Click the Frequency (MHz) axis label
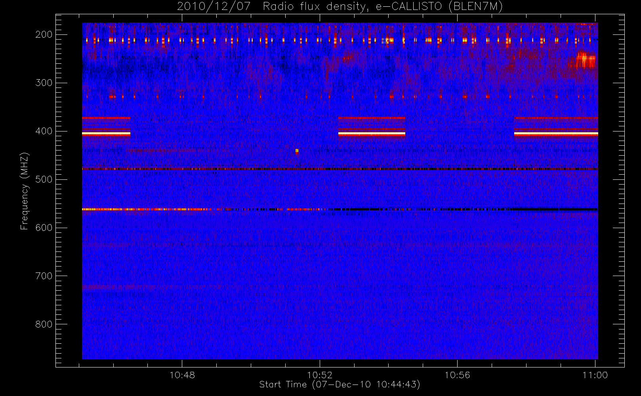 (25, 191)
